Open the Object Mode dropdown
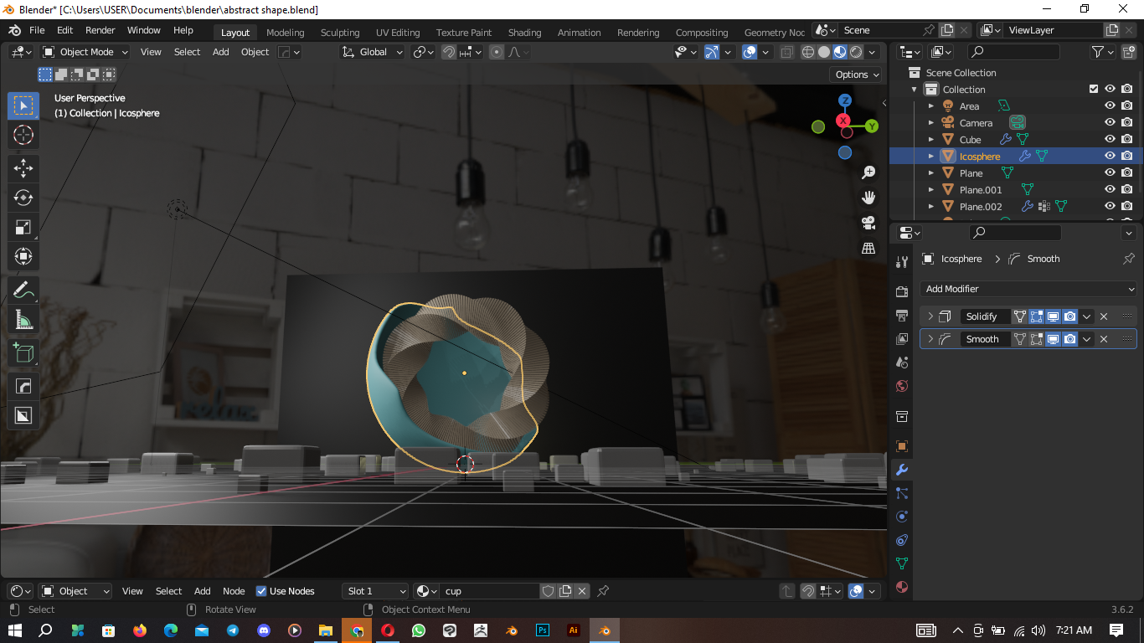Viewport: 1144px width, 643px height. click(85, 52)
